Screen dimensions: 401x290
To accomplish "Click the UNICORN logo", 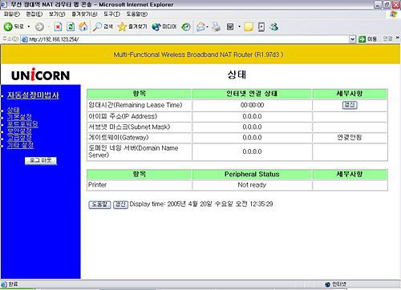I will click(x=40, y=75).
